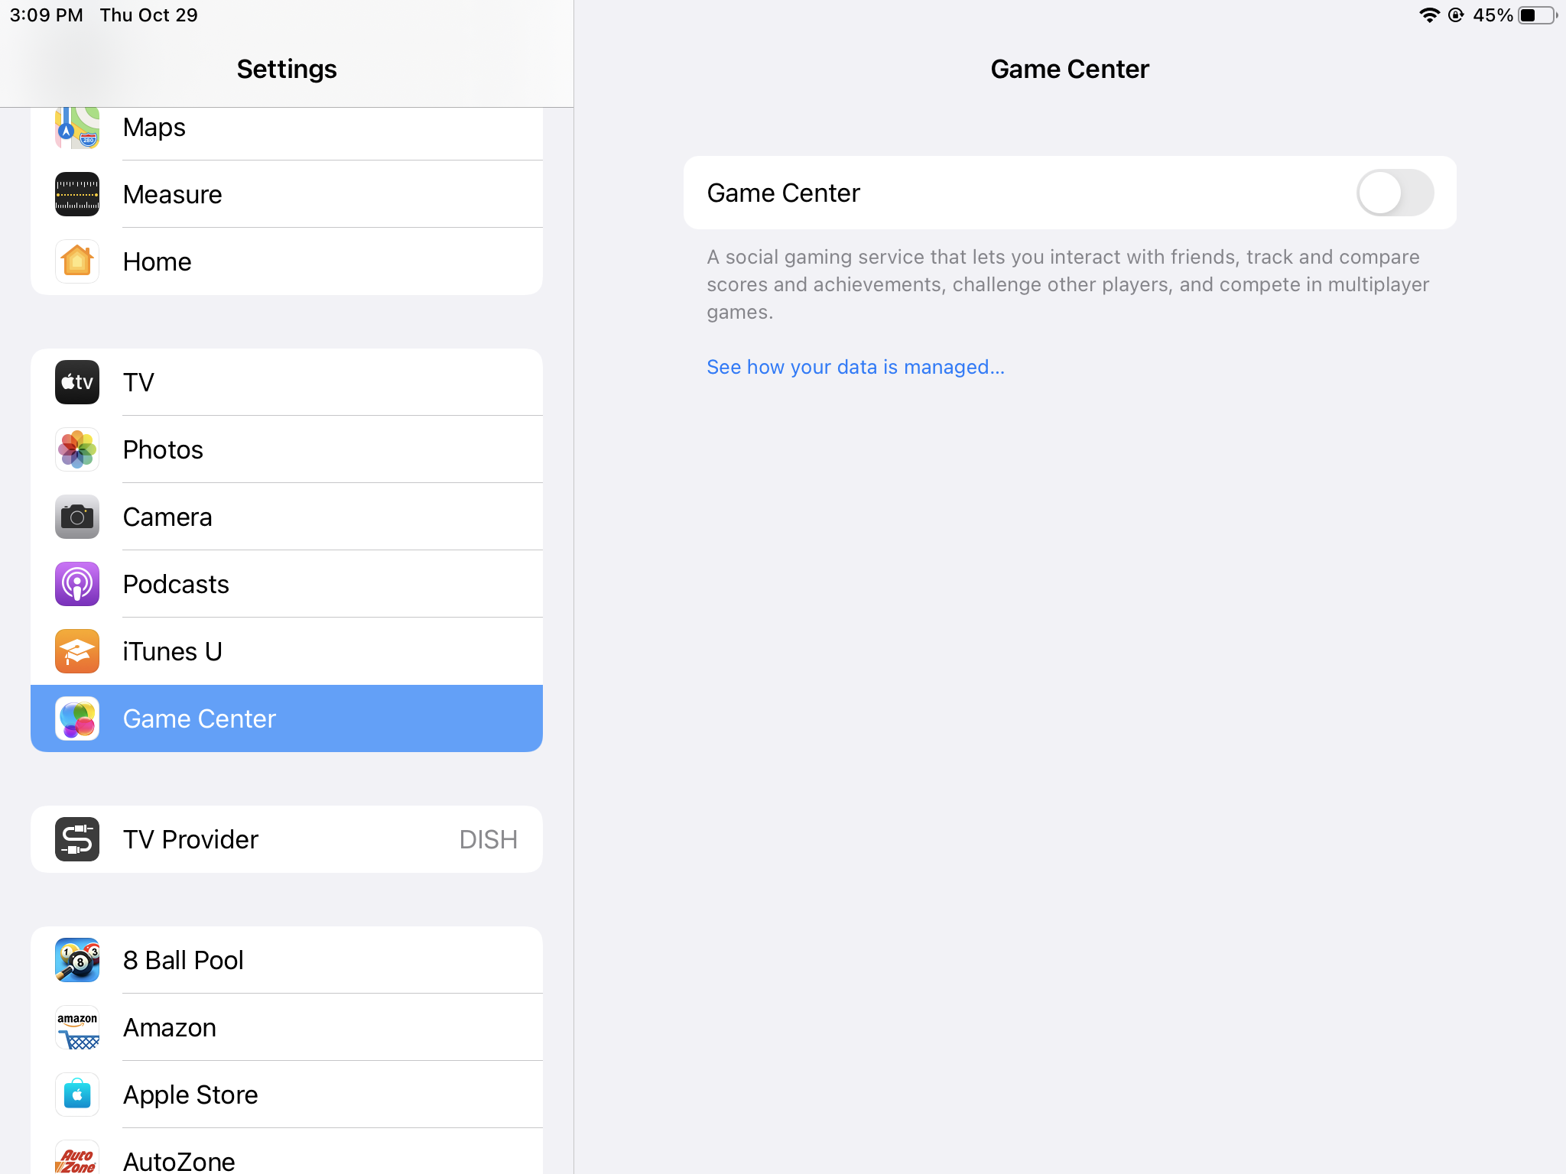The height and width of the screenshot is (1174, 1566).
Task: Tap the Photos flower icon
Action: (77, 449)
